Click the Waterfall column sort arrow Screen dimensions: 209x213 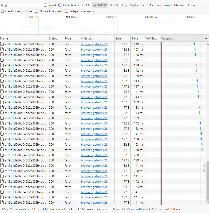tap(206, 38)
